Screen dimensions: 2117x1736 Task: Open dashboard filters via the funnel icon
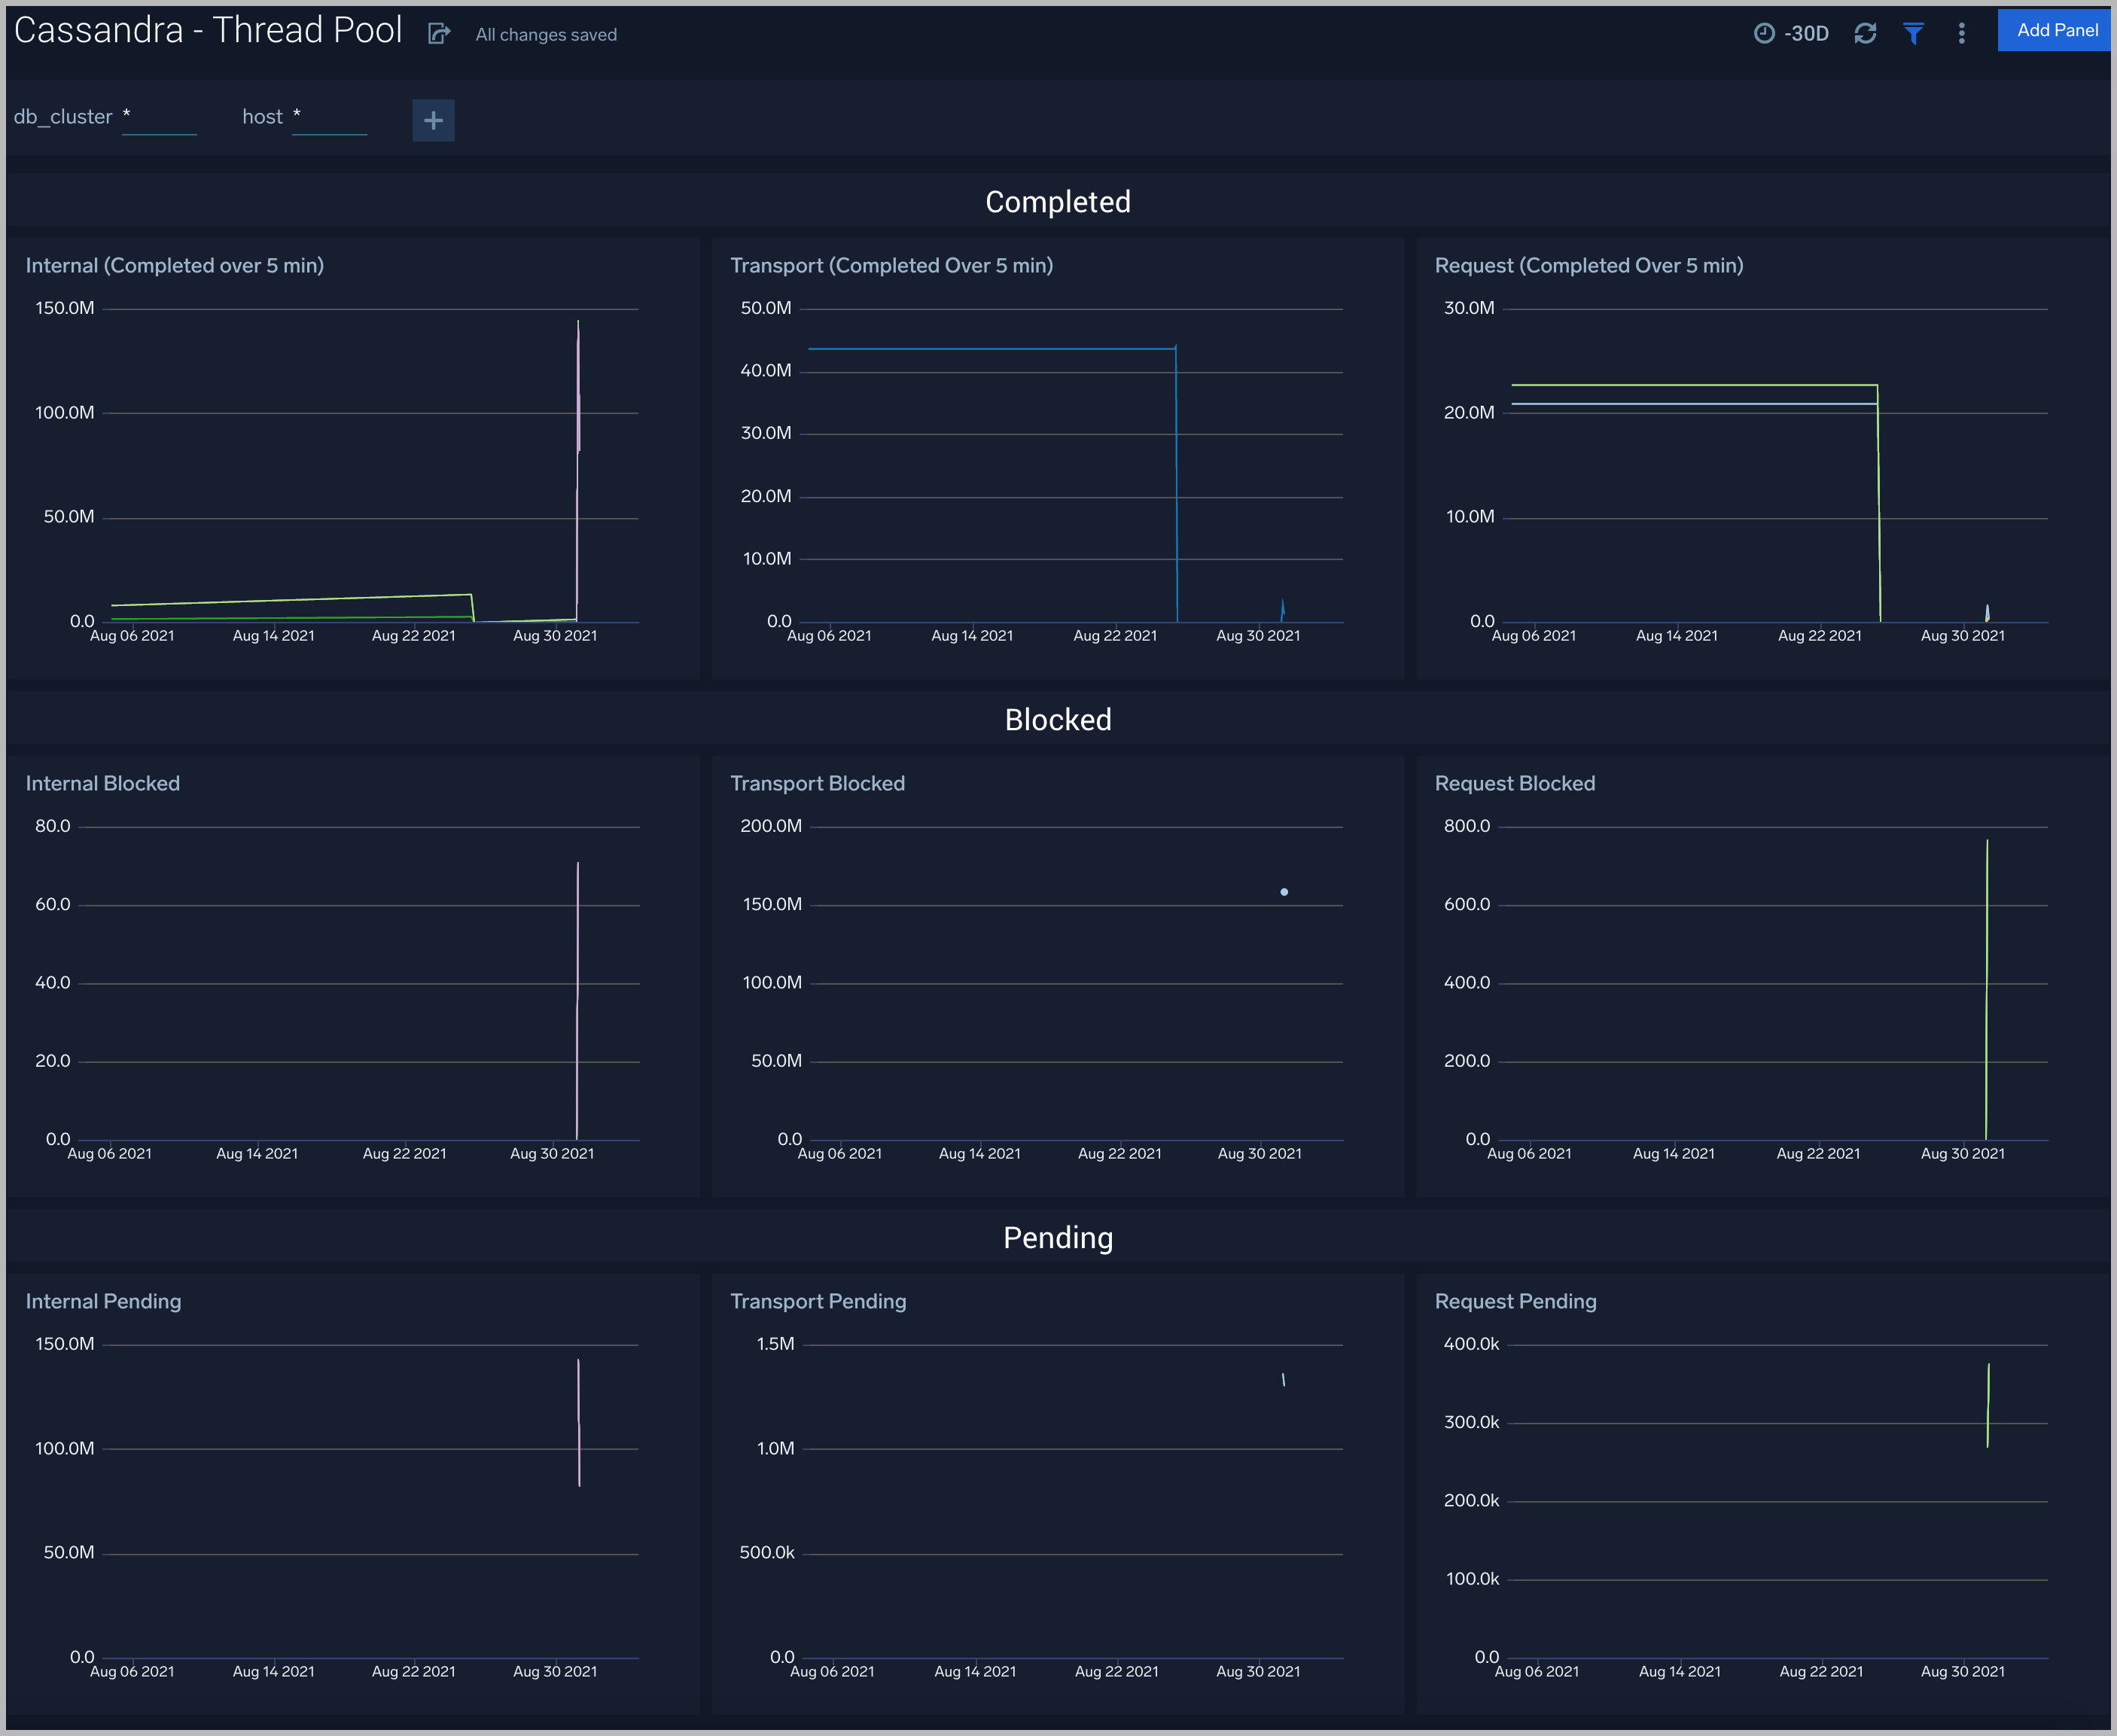click(x=1913, y=33)
